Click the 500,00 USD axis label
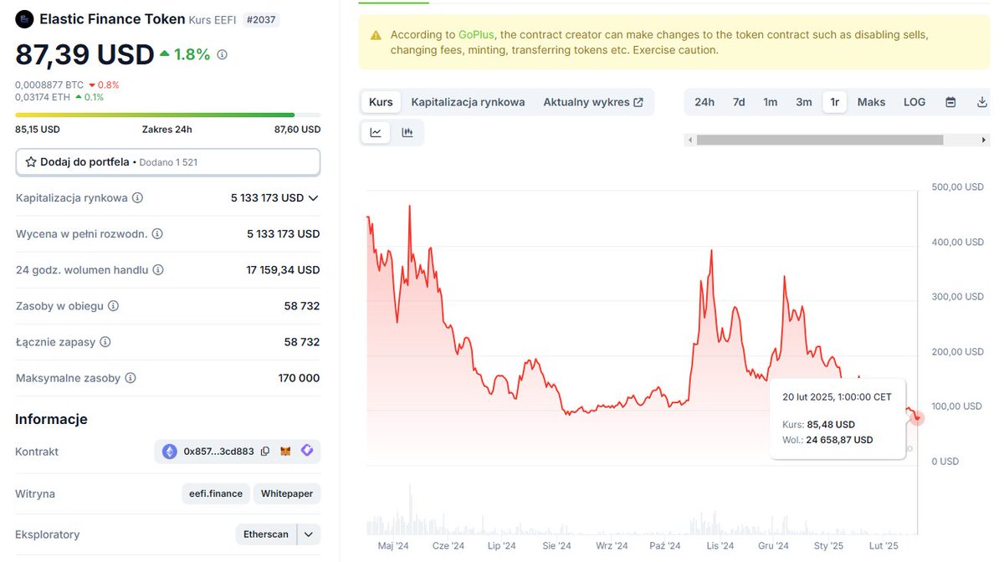This screenshot has height=562, width=1004. (957, 187)
